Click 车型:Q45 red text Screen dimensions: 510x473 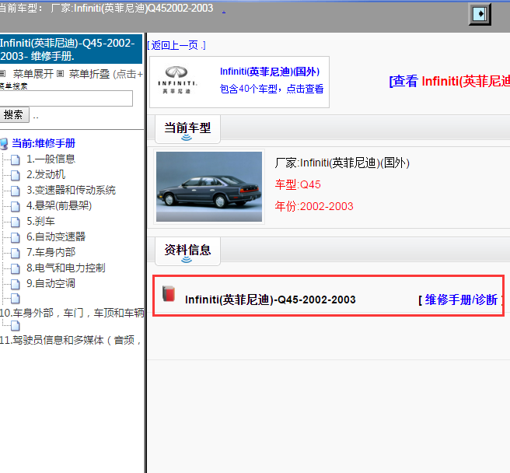coord(298,184)
